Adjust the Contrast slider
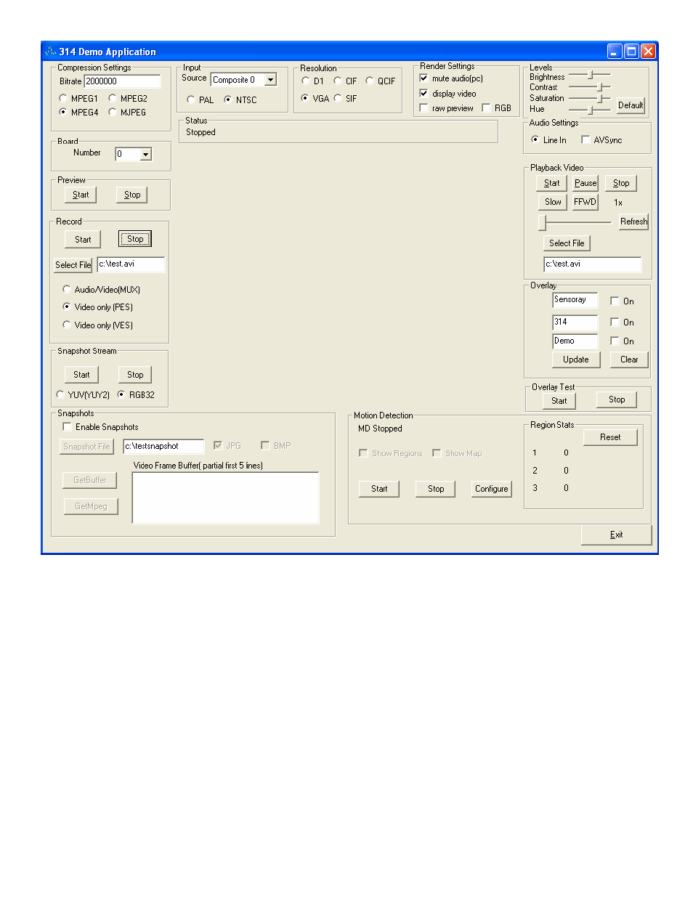This screenshot has height=897, width=693. click(x=600, y=87)
